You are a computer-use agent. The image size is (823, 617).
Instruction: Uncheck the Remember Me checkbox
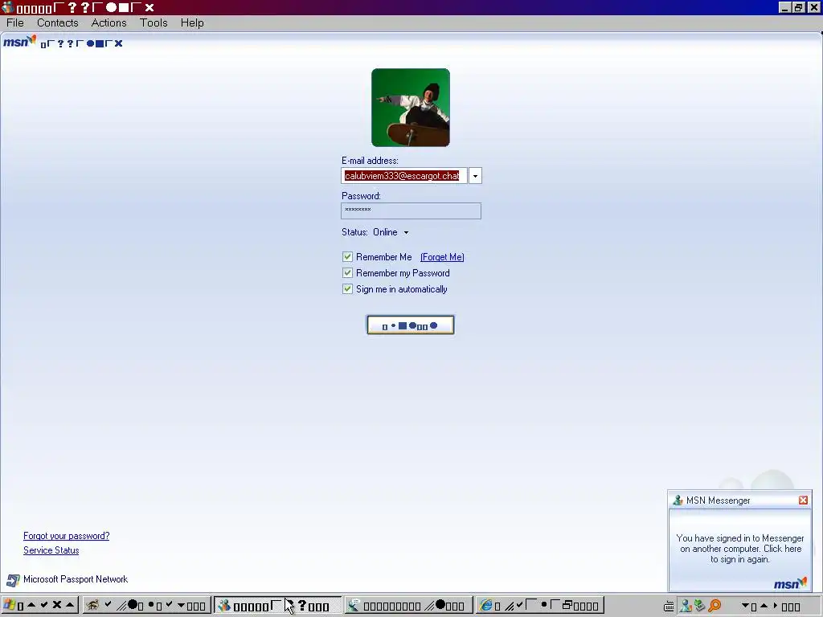347,256
